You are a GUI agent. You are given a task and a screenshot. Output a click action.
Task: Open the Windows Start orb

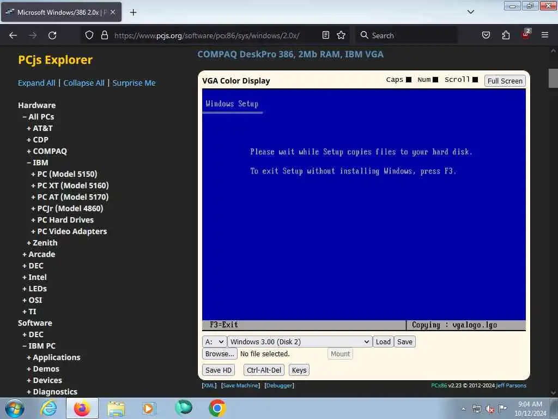point(14,408)
